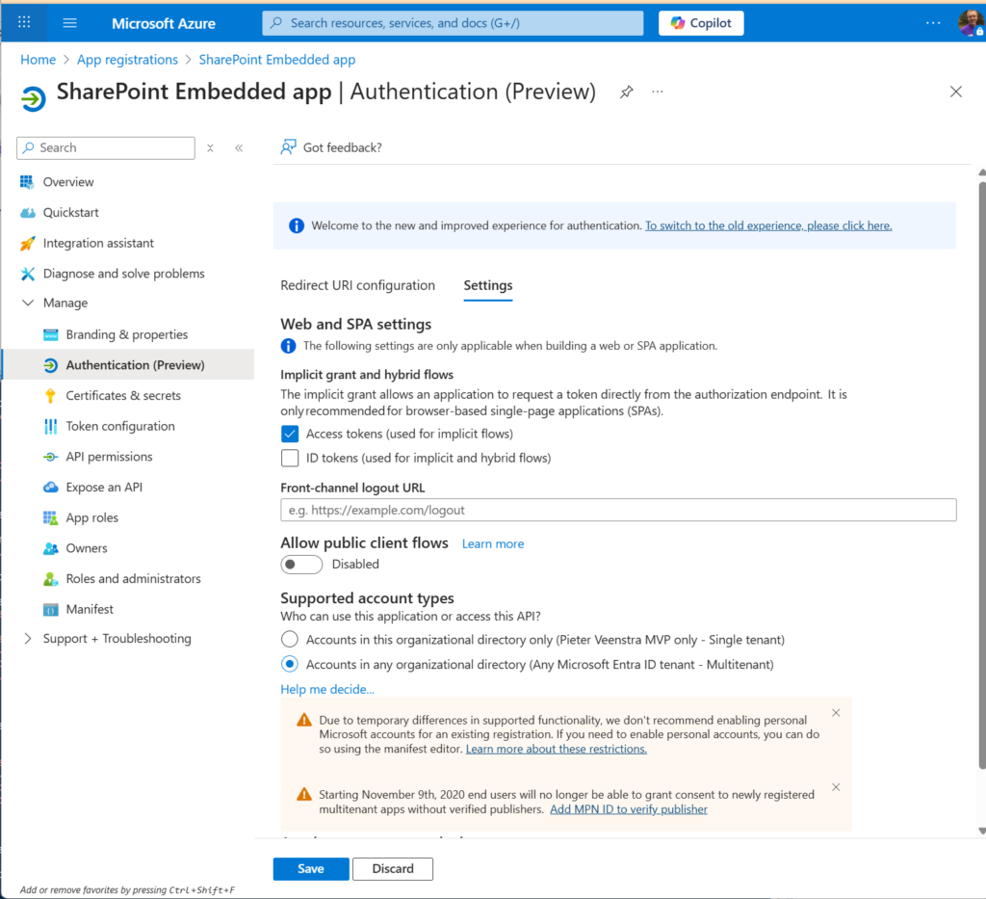Collapse the Manage section
This screenshot has width=986, height=899.
(x=28, y=303)
